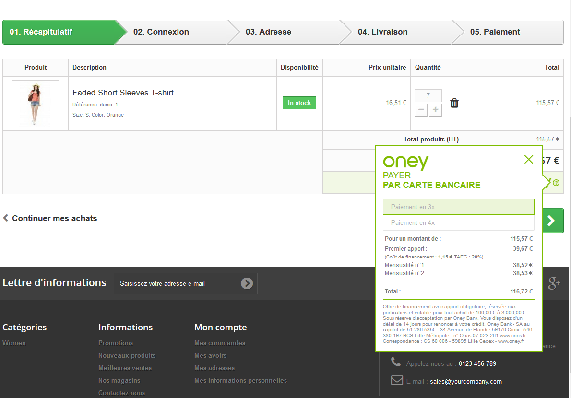This screenshot has height=398, width=571.
Task: Click the Premier apport amount 39,67 €
Action: coord(523,249)
